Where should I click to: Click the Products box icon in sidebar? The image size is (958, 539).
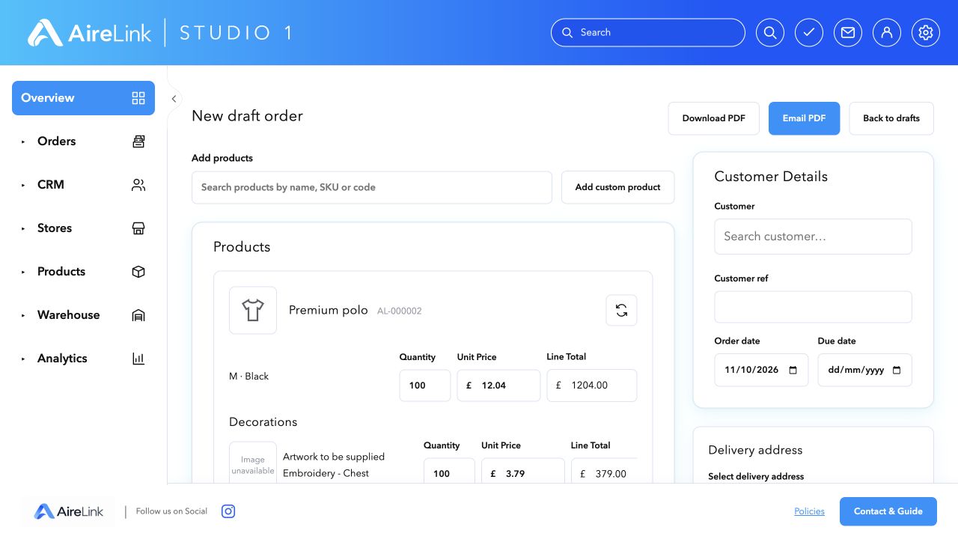tap(138, 272)
